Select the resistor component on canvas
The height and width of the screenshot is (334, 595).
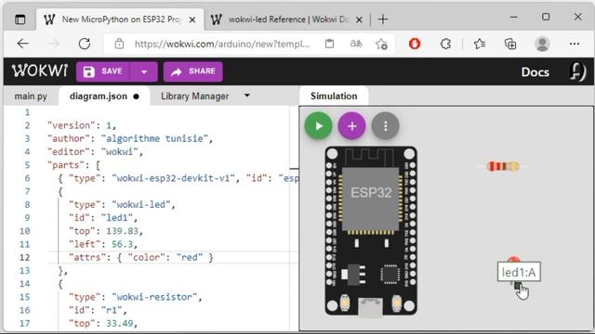click(502, 166)
